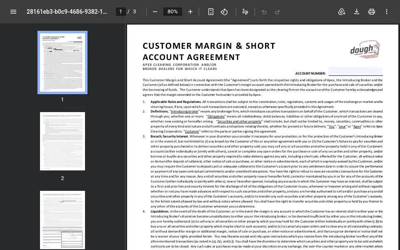
Task: Click the "Liquidation." clause heading
Action: [160, 212]
